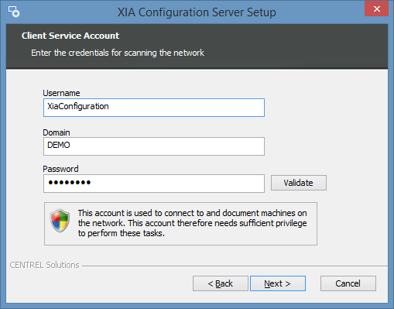The width and height of the screenshot is (394, 309).
Task: Go to the previous step with Back
Action: point(221,283)
